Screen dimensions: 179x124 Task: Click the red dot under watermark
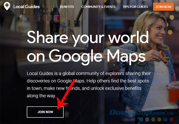click(x=171, y=119)
